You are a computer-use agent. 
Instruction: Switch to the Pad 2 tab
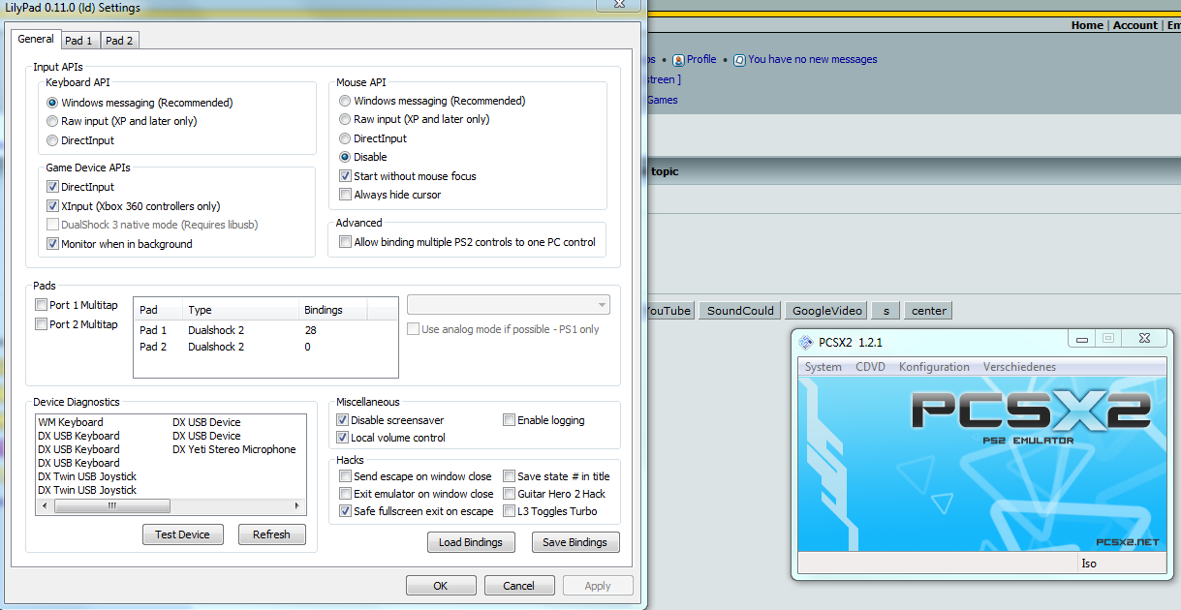pos(120,41)
